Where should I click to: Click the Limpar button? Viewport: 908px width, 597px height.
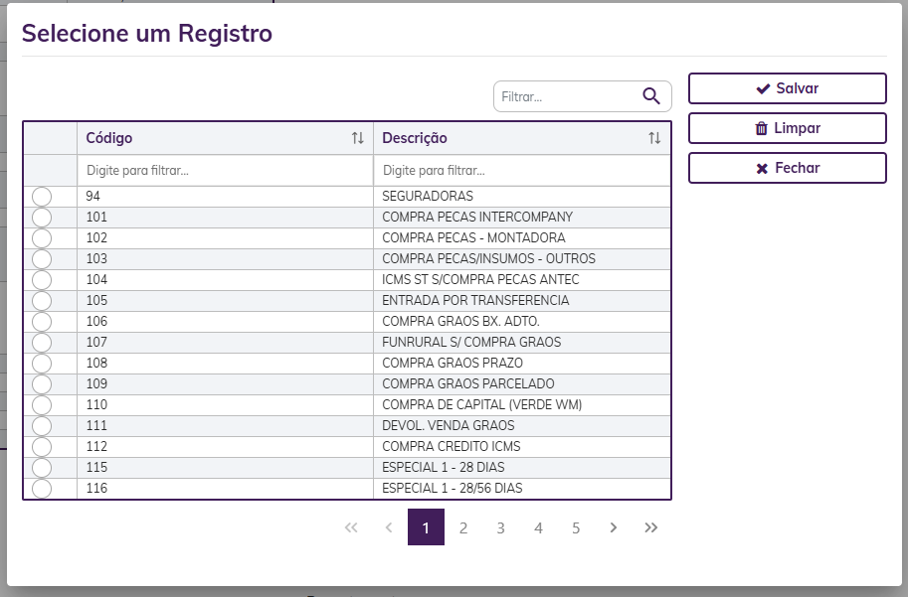click(x=787, y=128)
